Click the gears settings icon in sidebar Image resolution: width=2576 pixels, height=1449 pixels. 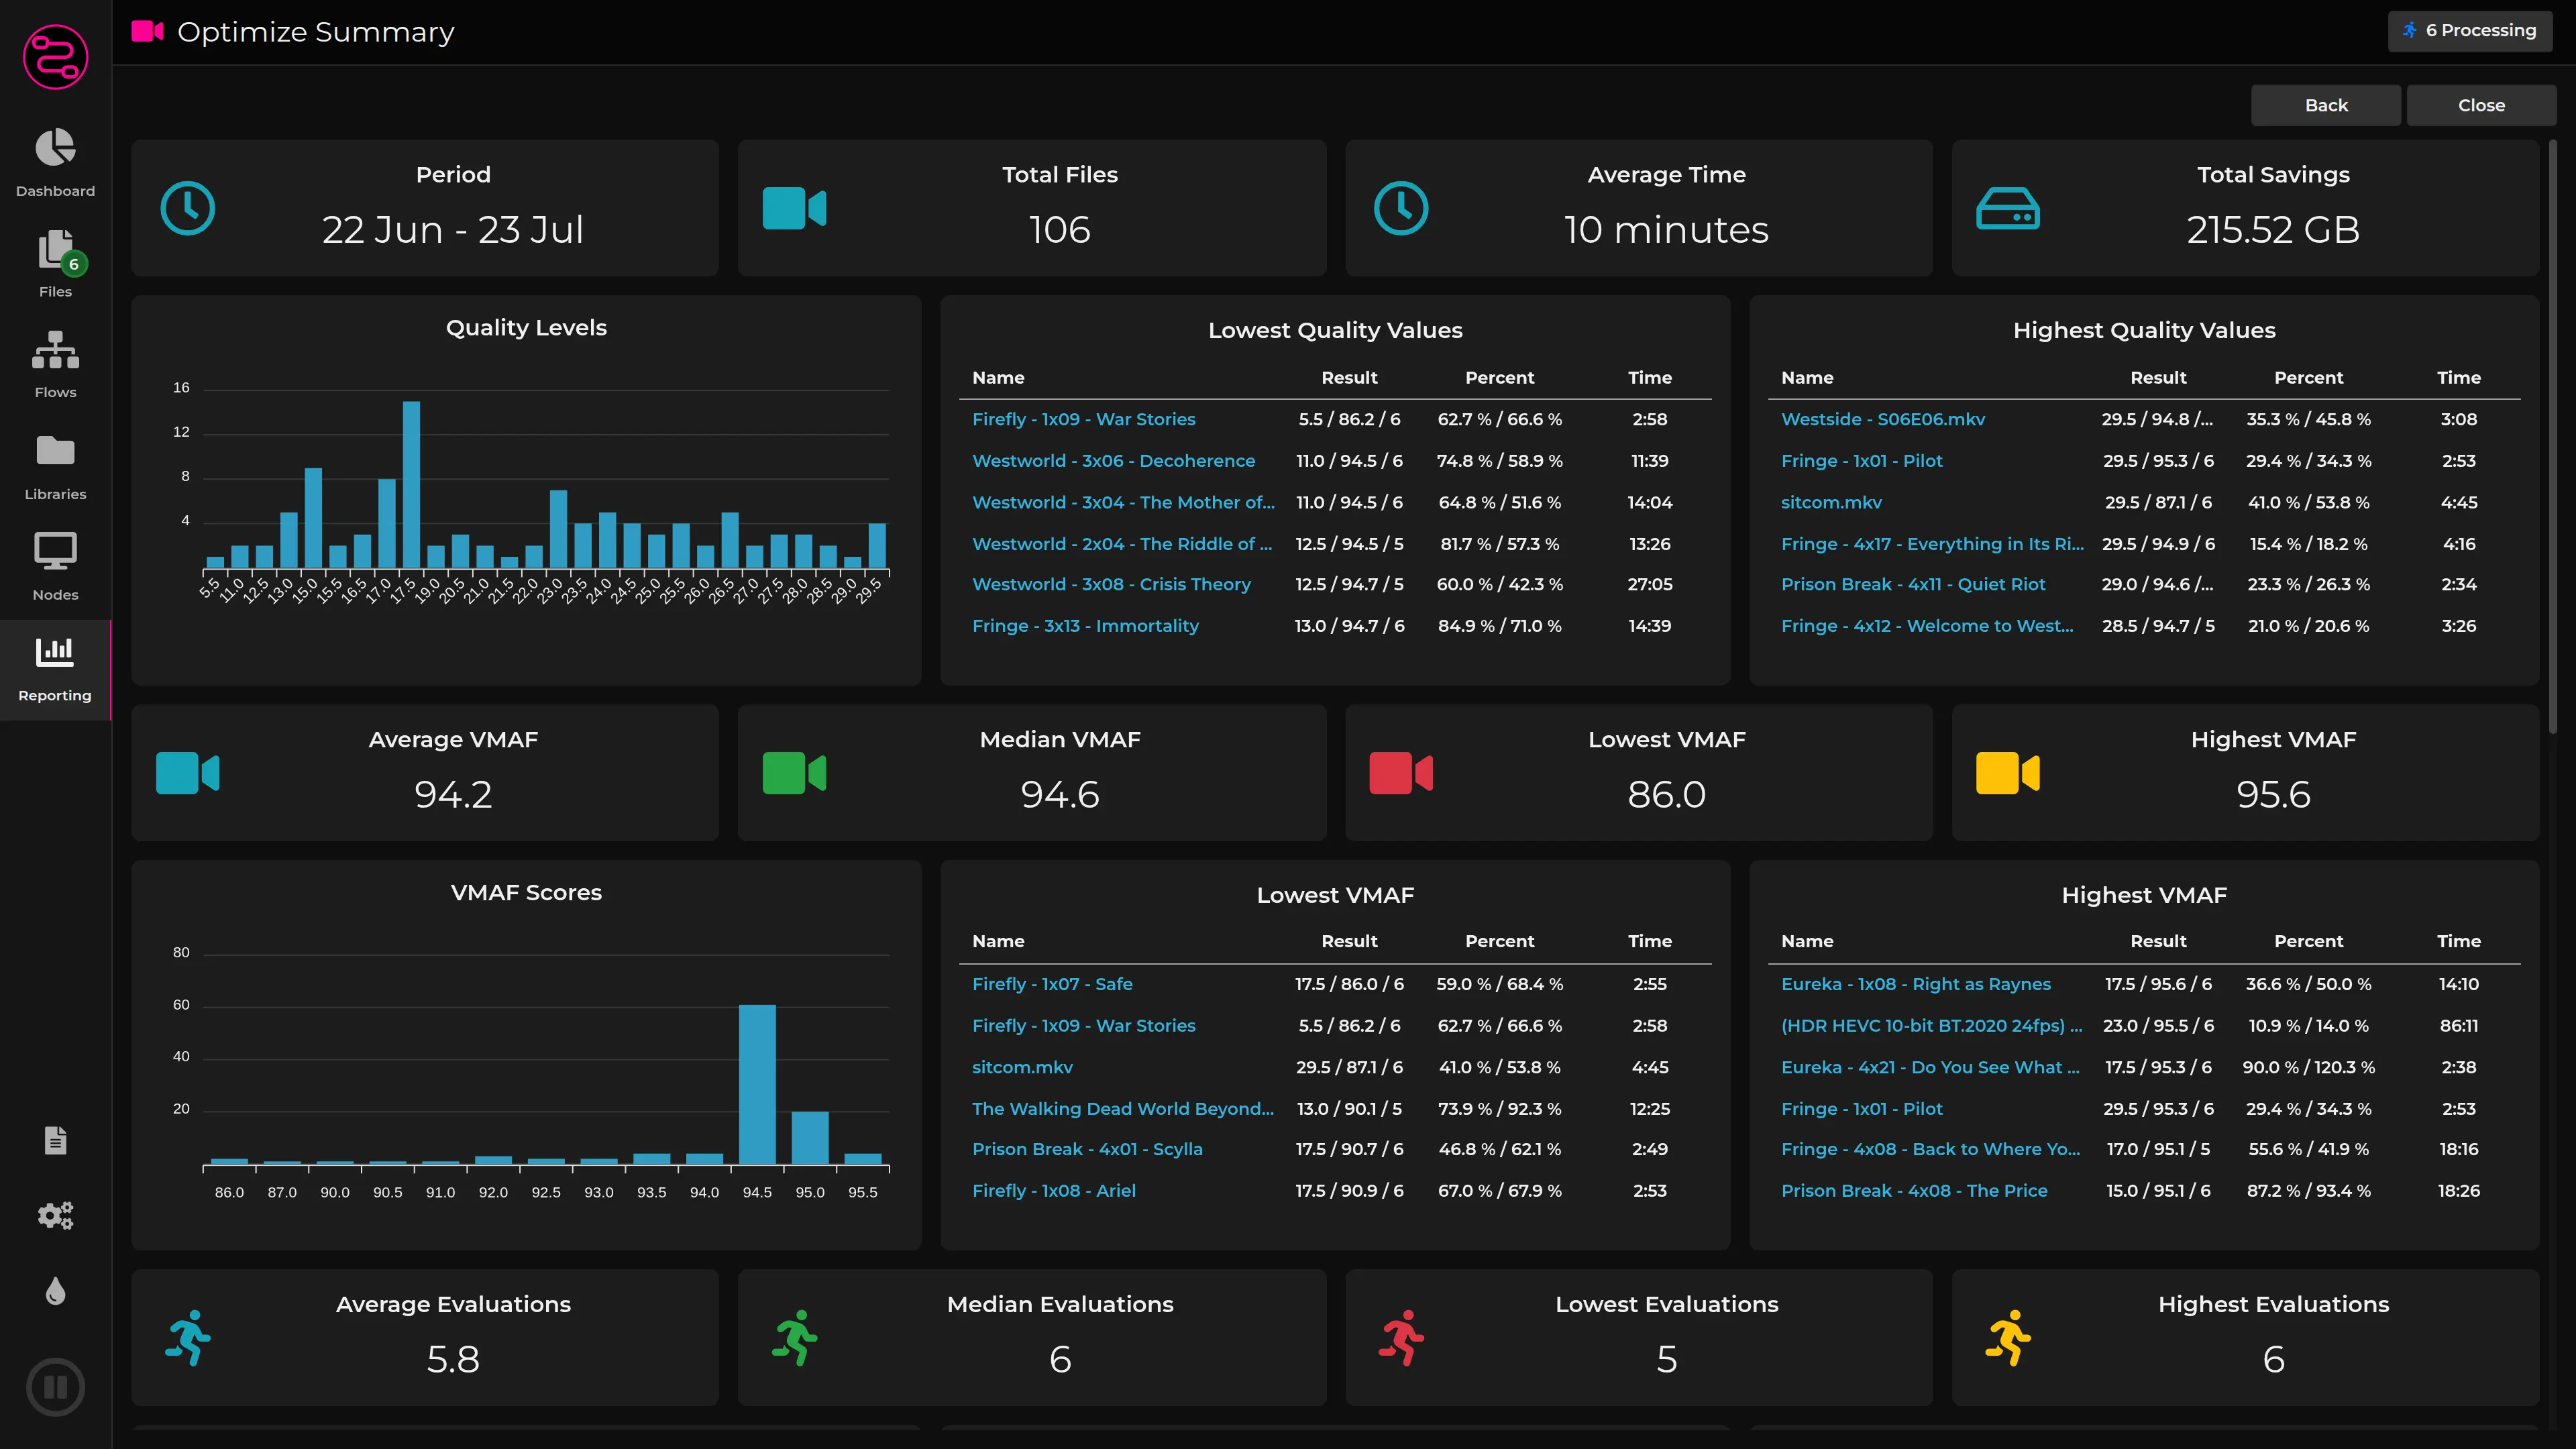point(55,1215)
